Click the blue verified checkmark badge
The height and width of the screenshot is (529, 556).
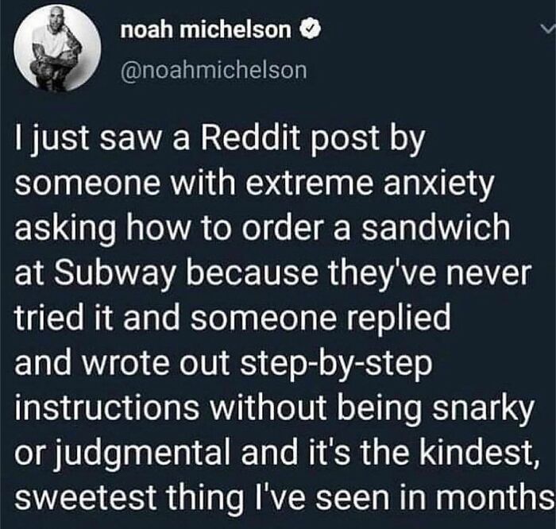(x=311, y=30)
